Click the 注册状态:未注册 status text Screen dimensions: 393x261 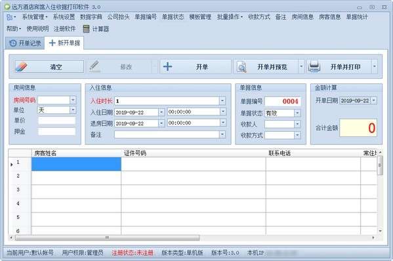[133, 253]
